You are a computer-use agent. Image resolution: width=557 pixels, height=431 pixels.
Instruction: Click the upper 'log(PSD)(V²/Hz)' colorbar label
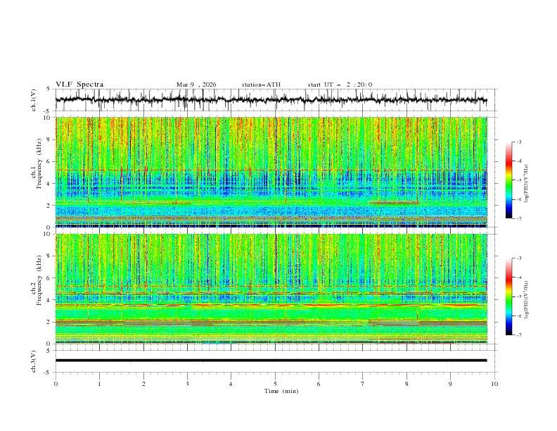(x=527, y=184)
